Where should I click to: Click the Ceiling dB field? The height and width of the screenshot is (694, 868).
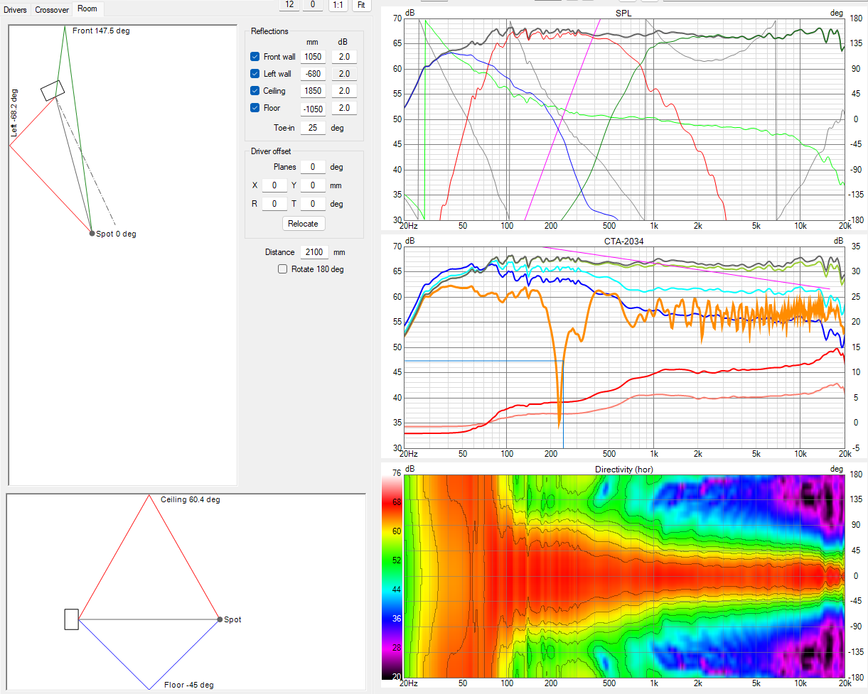tap(344, 91)
